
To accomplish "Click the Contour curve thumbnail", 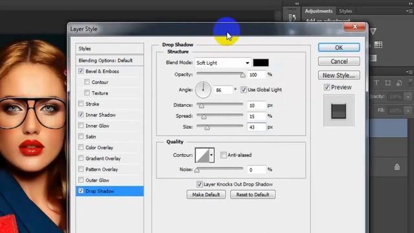I will 202,155.
